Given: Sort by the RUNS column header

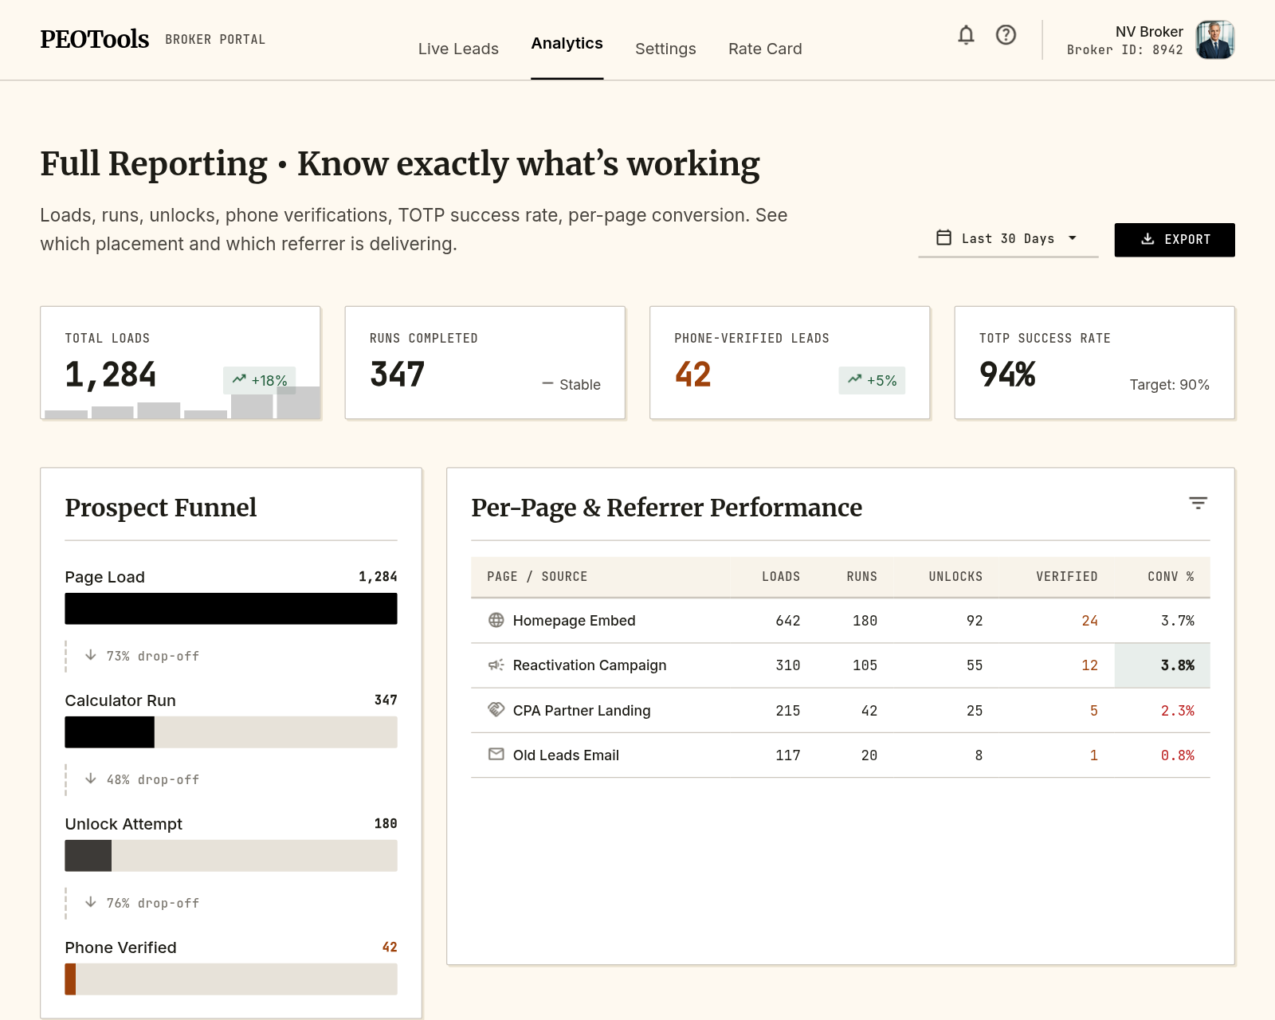Looking at the screenshot, I should click(x=861, y=576).
